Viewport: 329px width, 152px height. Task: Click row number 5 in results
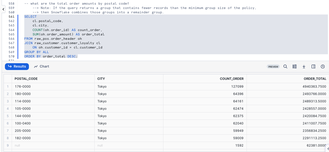click(x=8, y=116)
